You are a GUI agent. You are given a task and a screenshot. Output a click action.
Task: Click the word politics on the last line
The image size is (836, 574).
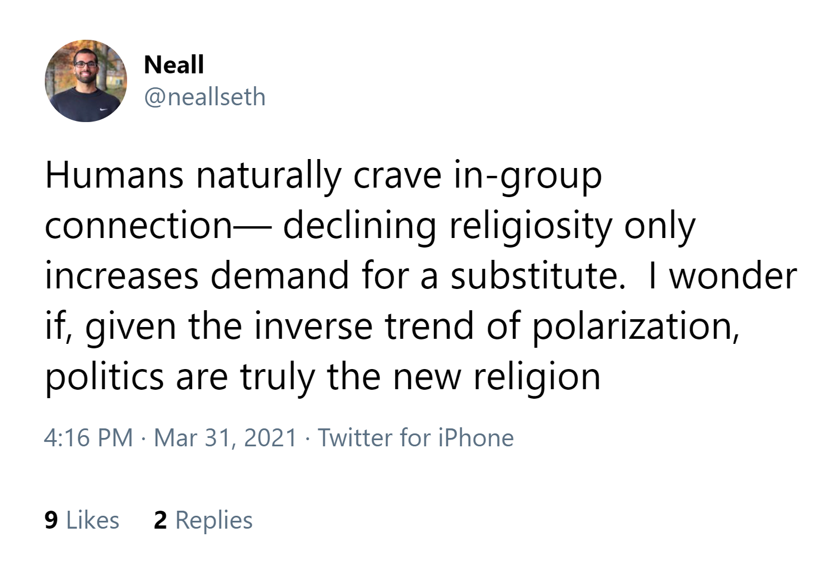click(x=105, y=377)
